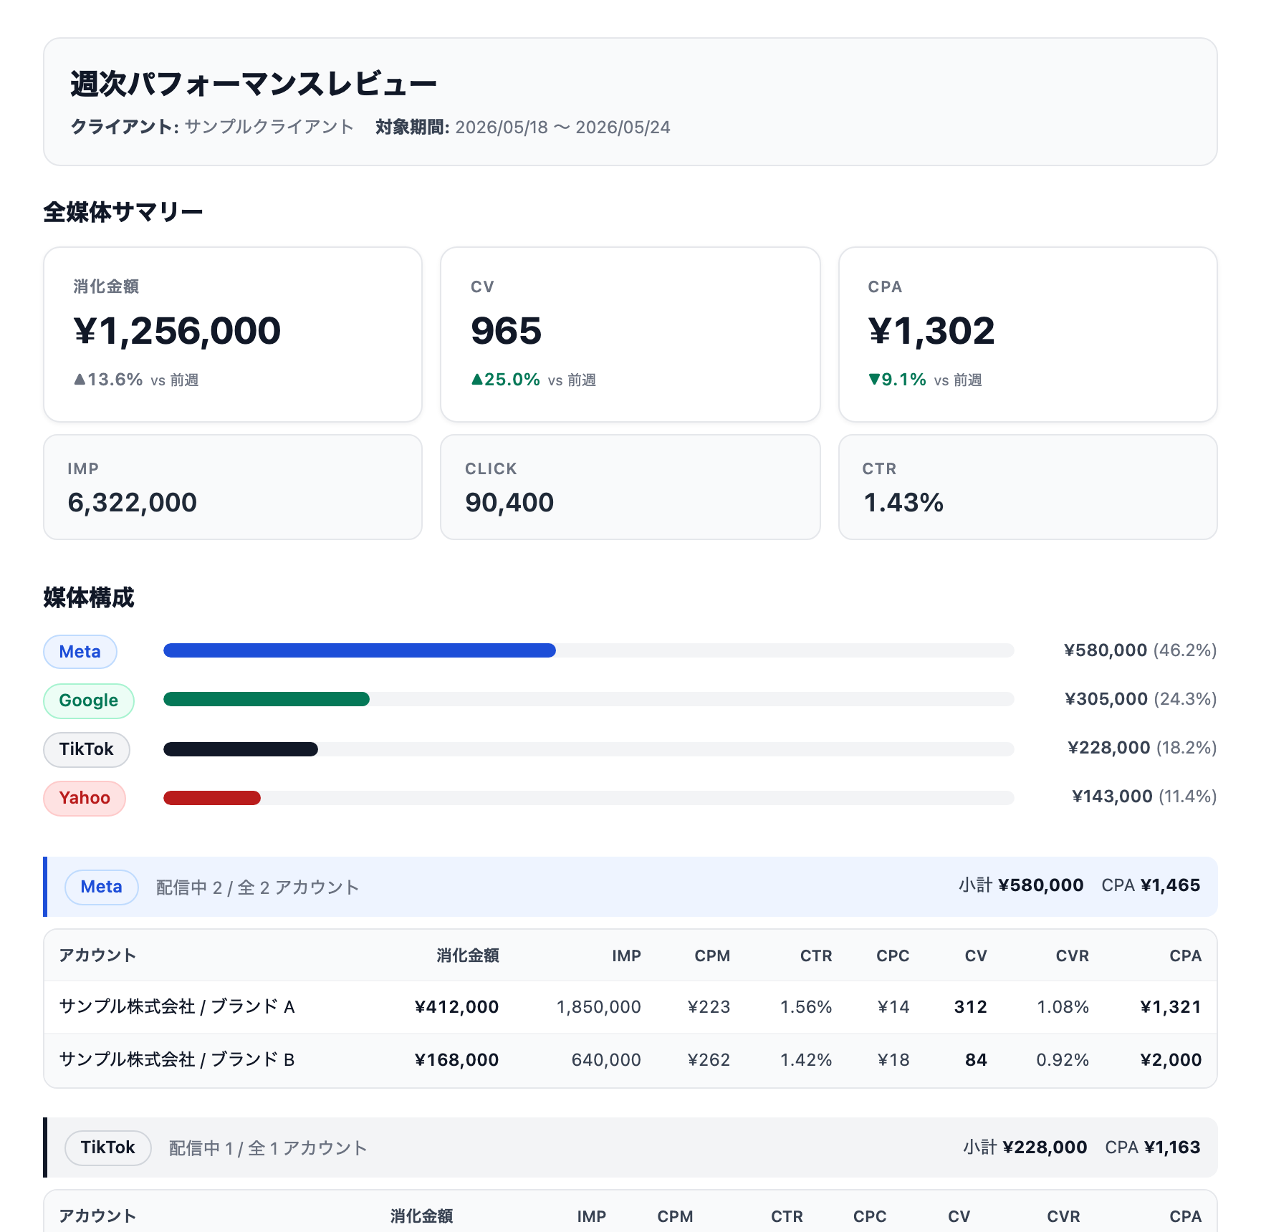
Task: Click the 1.08% CVR cell
Action: (x=1063, y=1007)
